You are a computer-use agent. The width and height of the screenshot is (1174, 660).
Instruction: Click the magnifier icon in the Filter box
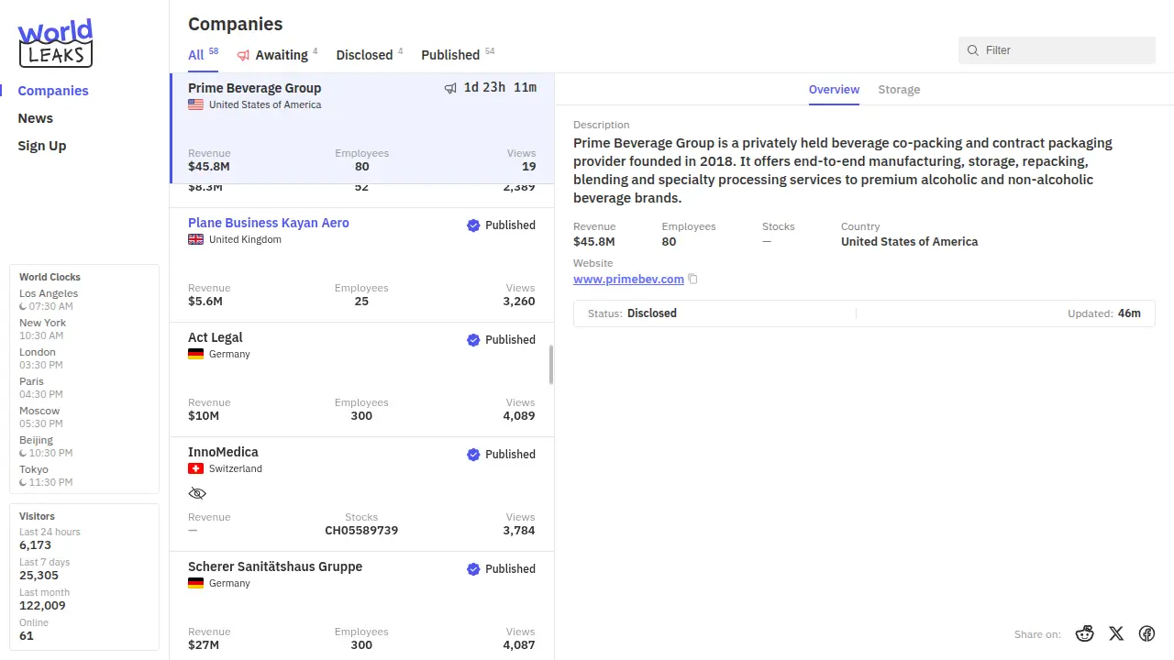coord(973,50)
